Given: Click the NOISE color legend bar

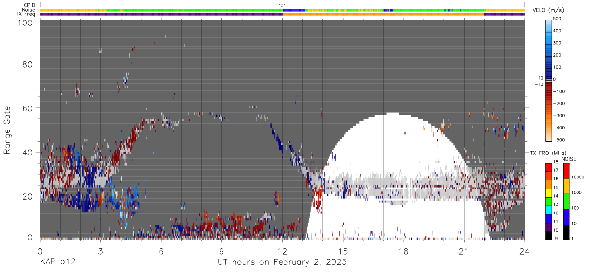Looking at the screenshot, I should (x=566, y=201).
